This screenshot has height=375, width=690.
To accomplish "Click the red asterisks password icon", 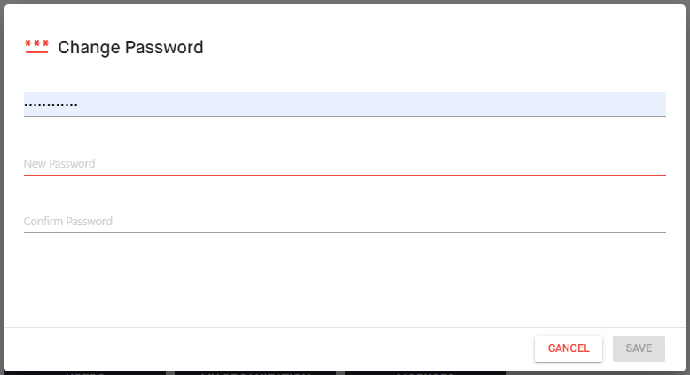I will (x=36, y=47).
